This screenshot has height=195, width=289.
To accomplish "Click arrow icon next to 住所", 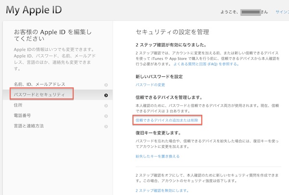I will 106,106.
